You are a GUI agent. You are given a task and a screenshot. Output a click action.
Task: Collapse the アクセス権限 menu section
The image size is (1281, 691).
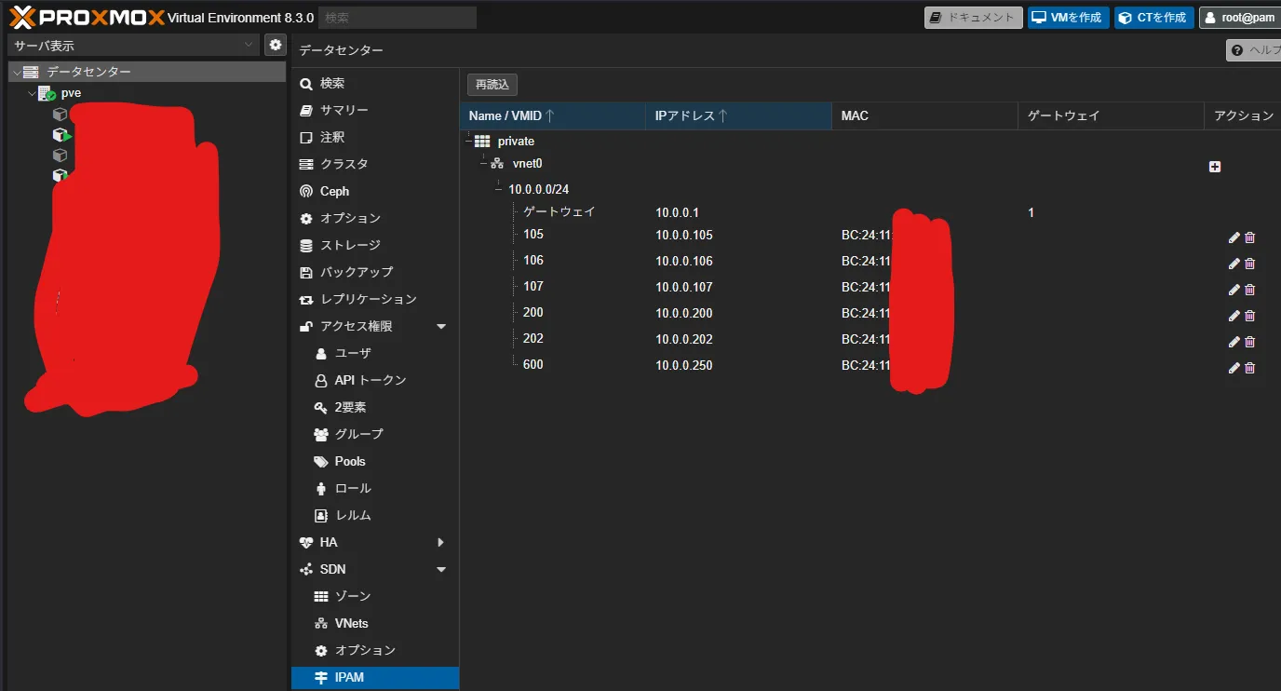(x=441, y=327)
